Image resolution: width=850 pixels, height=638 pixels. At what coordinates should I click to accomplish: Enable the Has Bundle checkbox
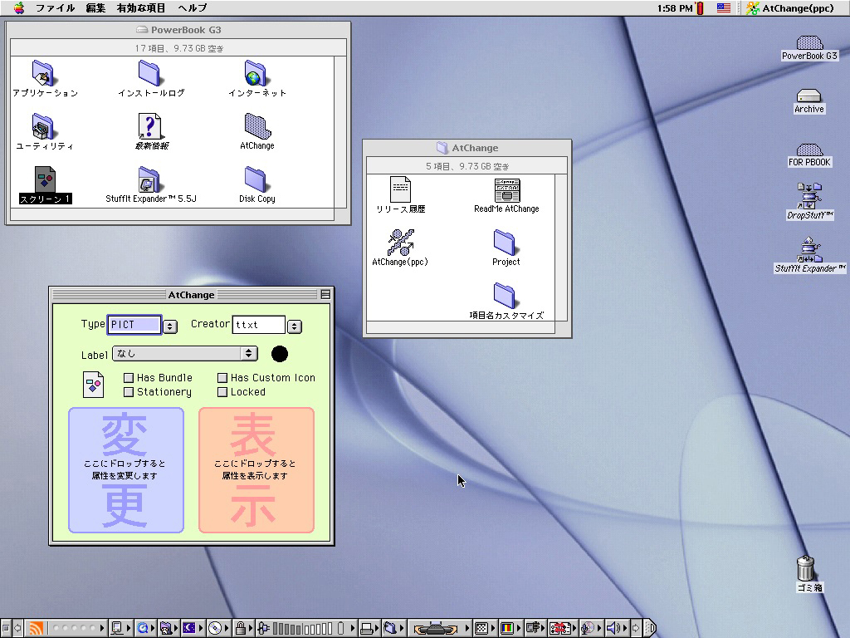tap(129, 378)
